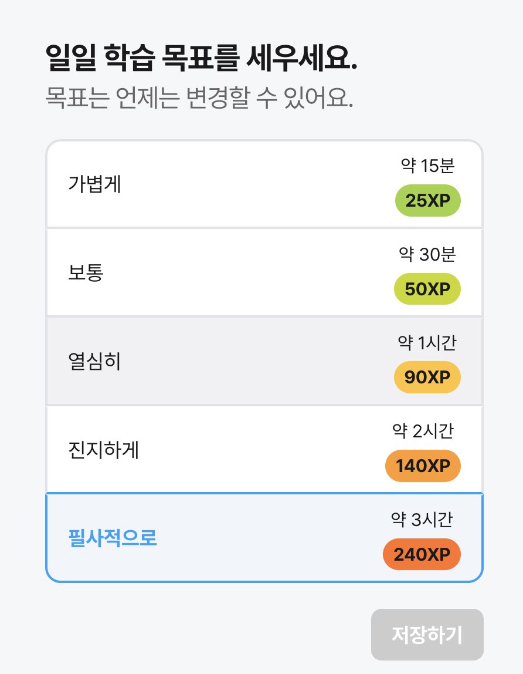Choose the 열심히 goal option

(264, 361)
